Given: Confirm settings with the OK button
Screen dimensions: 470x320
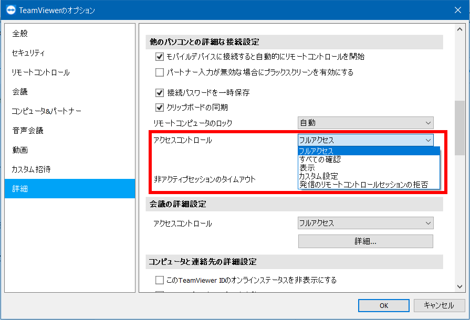Looking at the screenshot, I should tap(384, 306).
